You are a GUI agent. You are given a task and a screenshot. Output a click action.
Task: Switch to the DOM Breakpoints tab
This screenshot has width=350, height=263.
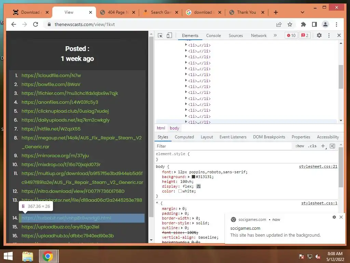pos(269,137)
